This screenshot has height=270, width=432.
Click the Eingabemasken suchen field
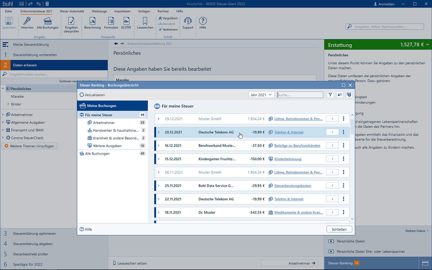point(54,74)
